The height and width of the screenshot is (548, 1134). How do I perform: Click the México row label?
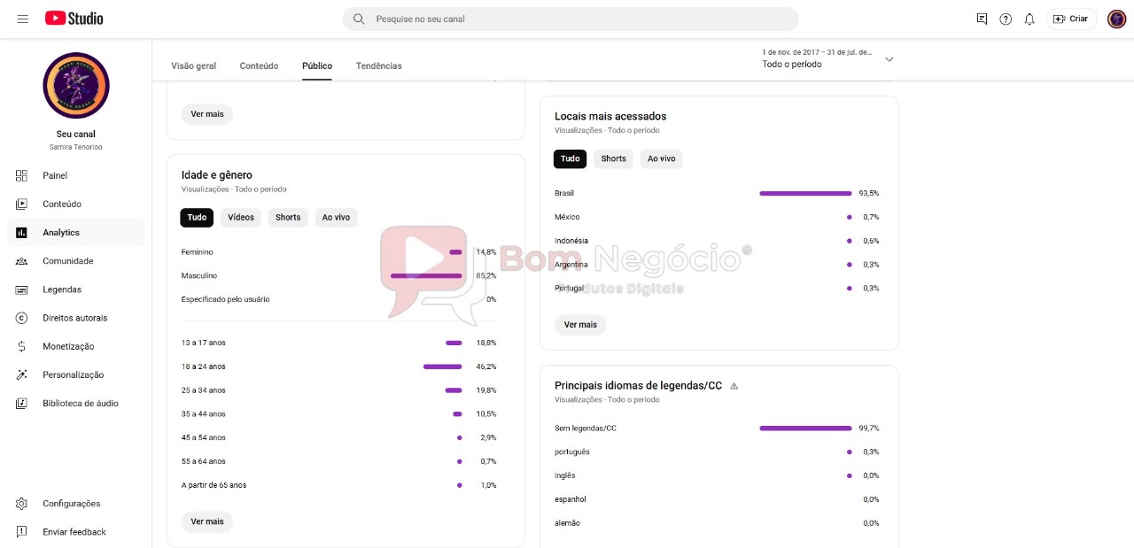pos(567,217)
